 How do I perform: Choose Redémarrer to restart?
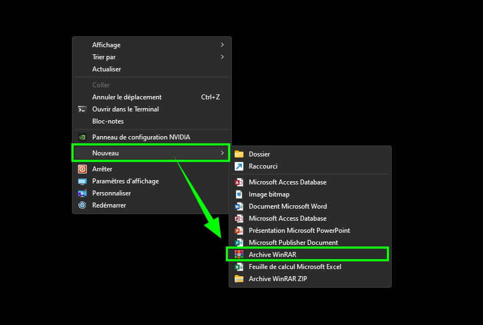[152, 205]
